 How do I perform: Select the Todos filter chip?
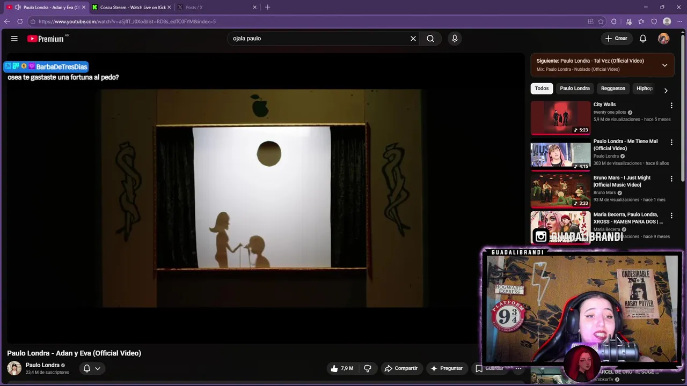542,88
